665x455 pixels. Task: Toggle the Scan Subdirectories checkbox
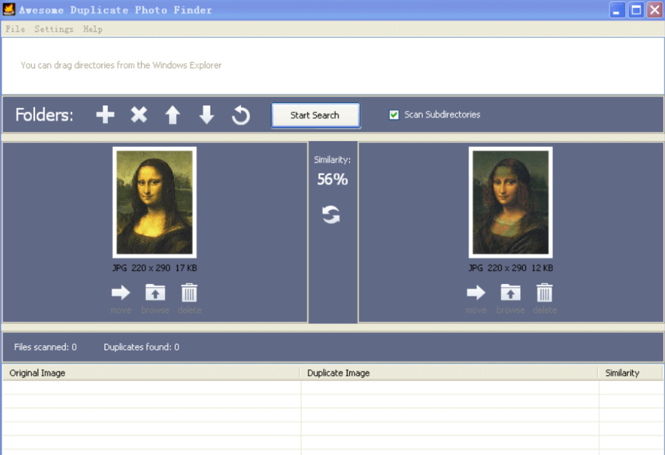click(x=394, y=114)
